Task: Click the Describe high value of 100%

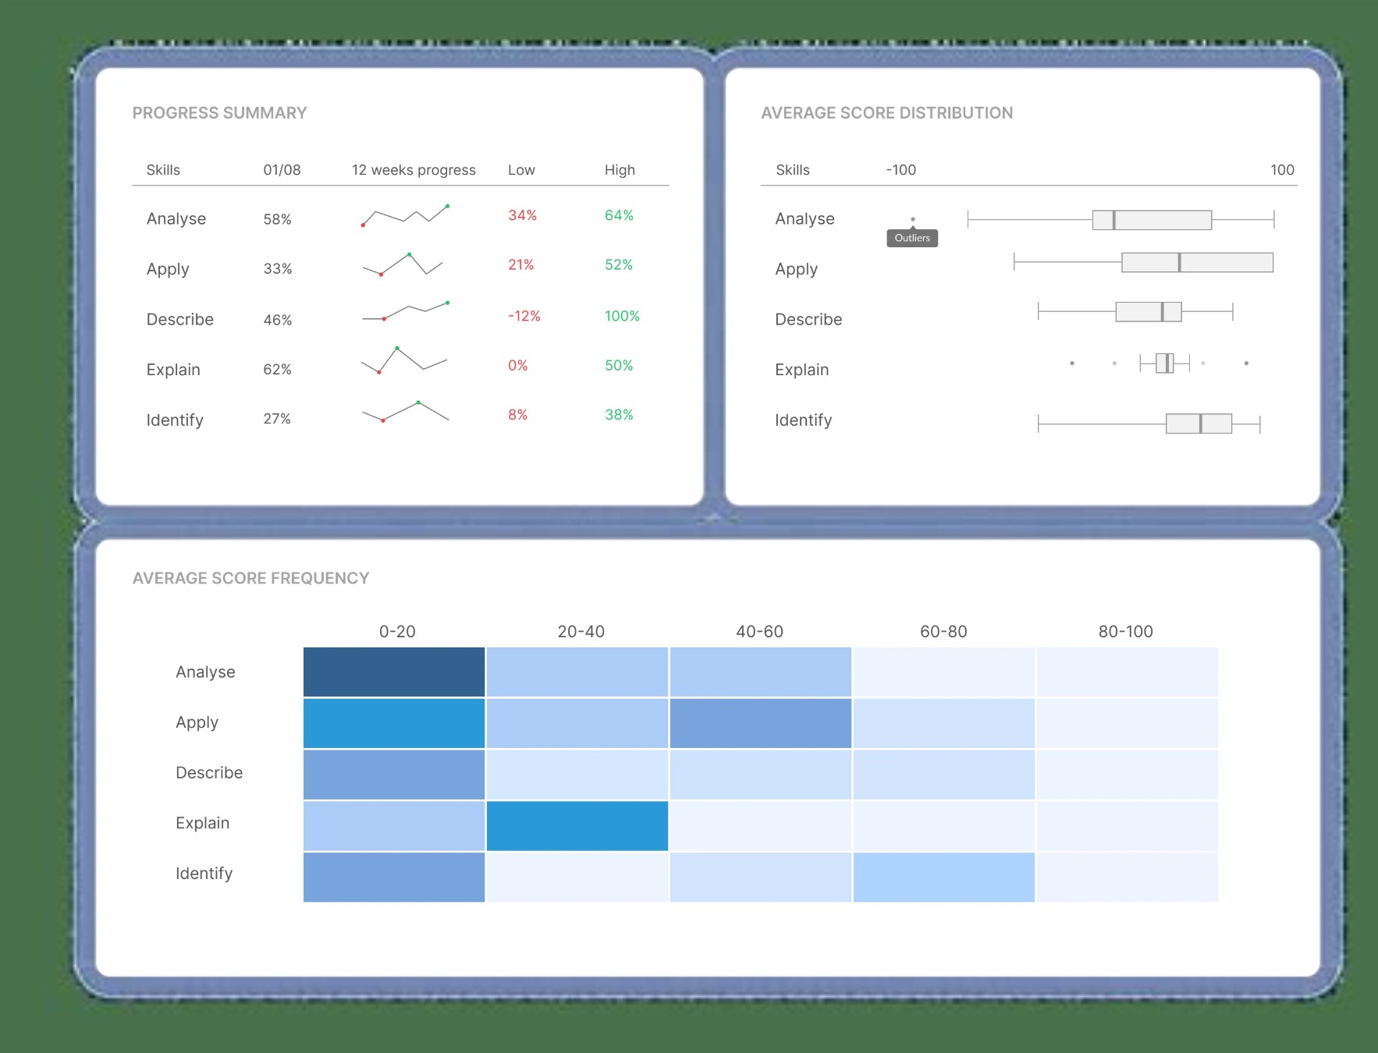Action: click(621, 316)
